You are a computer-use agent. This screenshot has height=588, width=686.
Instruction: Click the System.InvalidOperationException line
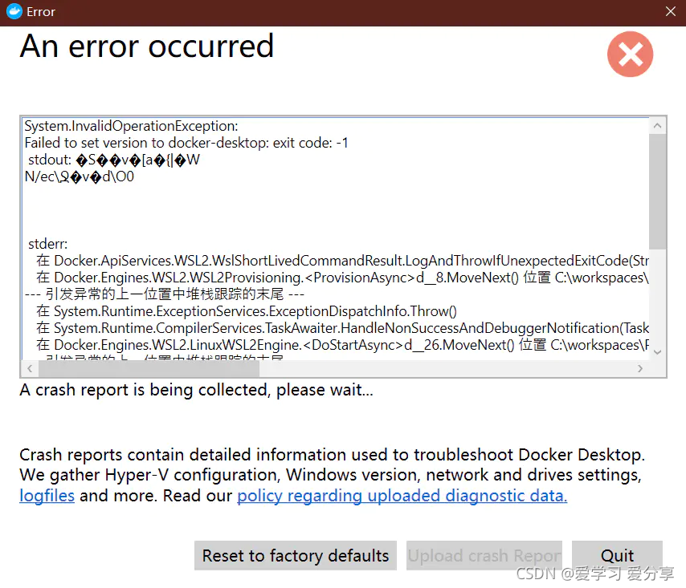coord(131,126)
